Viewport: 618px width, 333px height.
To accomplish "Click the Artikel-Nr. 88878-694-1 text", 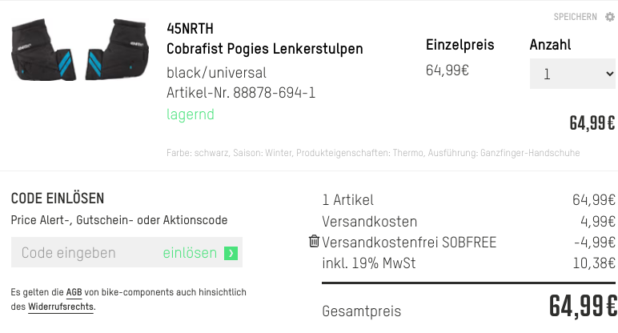I will tap(241, 93).
